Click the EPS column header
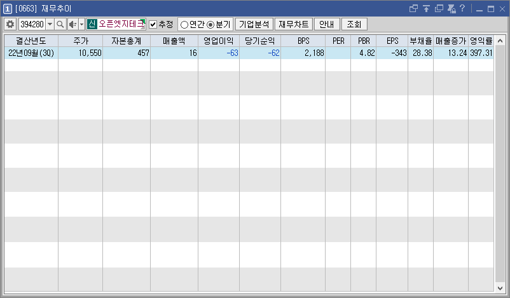Screen dimensions: 510x298 (392, 41)
